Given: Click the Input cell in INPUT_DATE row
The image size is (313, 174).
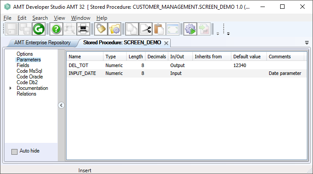Looking at the screenshot, I should (x=180, y=73).
